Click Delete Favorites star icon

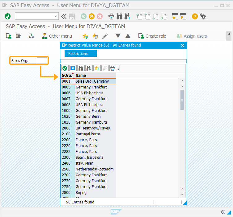click(x=95, y=36)
